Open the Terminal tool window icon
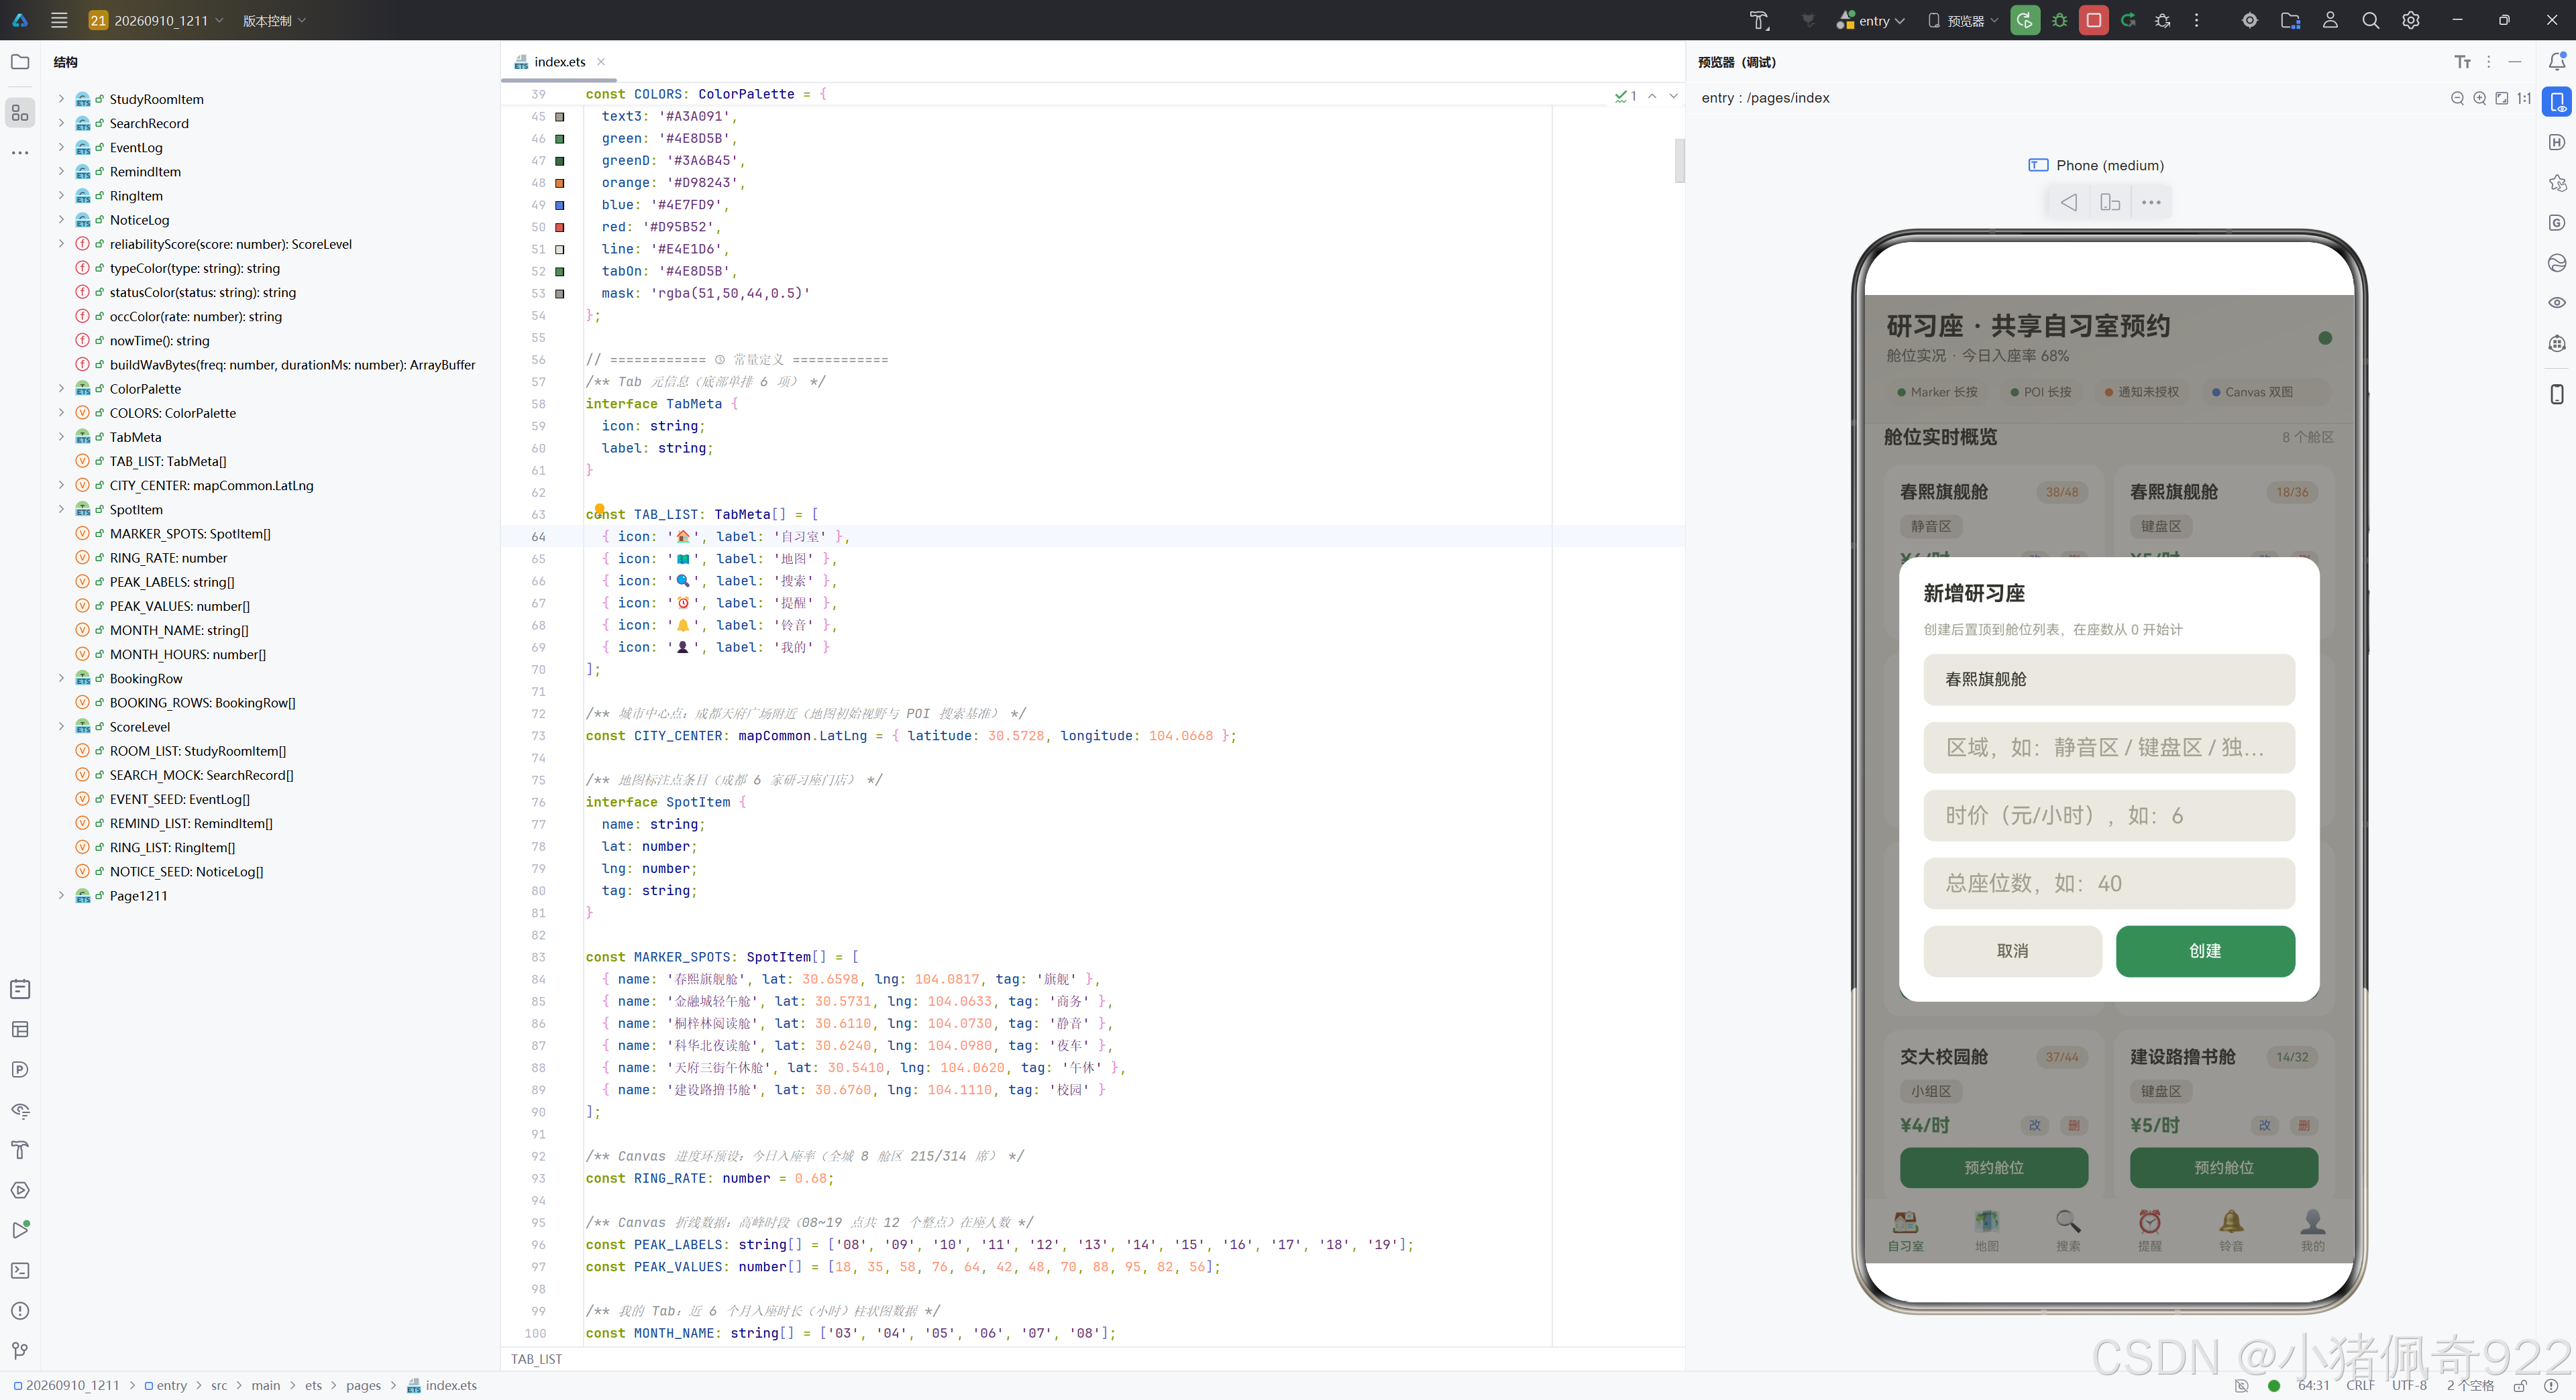The image size is (2576, 1400). (x=20, y=1270)
